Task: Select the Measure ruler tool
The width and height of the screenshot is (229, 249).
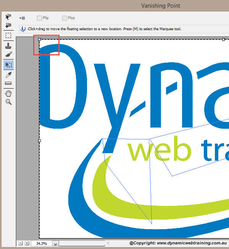Action: coord(8,83)
